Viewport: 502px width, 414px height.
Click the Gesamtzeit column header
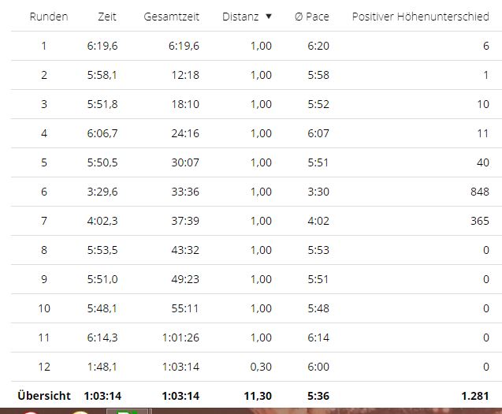171,17
